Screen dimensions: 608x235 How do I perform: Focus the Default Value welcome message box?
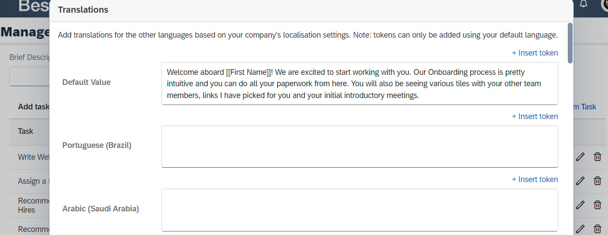pos(360,84)
